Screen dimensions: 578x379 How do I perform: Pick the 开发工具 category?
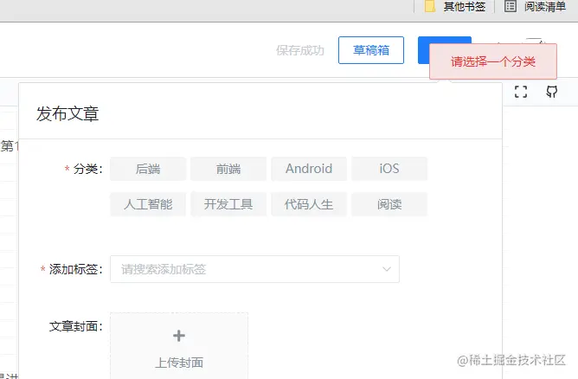(x=228, y=204)
